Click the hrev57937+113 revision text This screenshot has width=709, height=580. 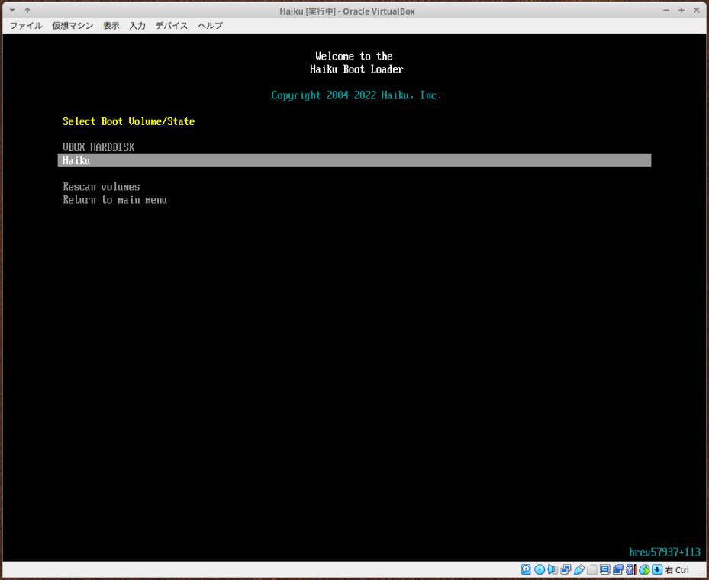click(x=664, y=552)
